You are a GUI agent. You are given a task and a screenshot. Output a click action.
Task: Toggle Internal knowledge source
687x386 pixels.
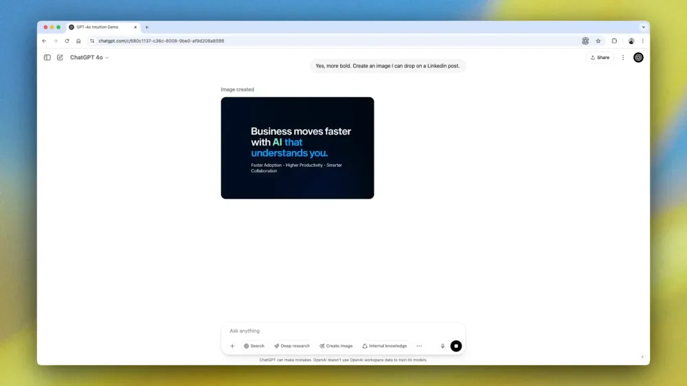point(384,346)
